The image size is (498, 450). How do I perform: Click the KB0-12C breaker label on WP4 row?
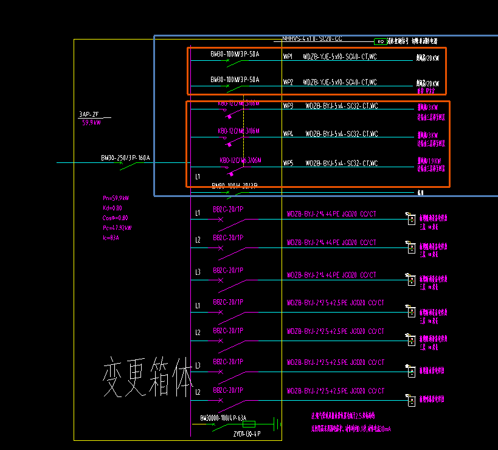tap(238, 131)
